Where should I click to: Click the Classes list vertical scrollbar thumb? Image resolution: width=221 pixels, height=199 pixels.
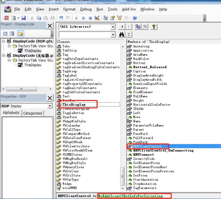122,177
